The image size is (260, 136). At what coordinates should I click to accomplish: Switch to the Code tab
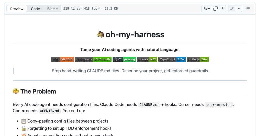click(35, 9)
